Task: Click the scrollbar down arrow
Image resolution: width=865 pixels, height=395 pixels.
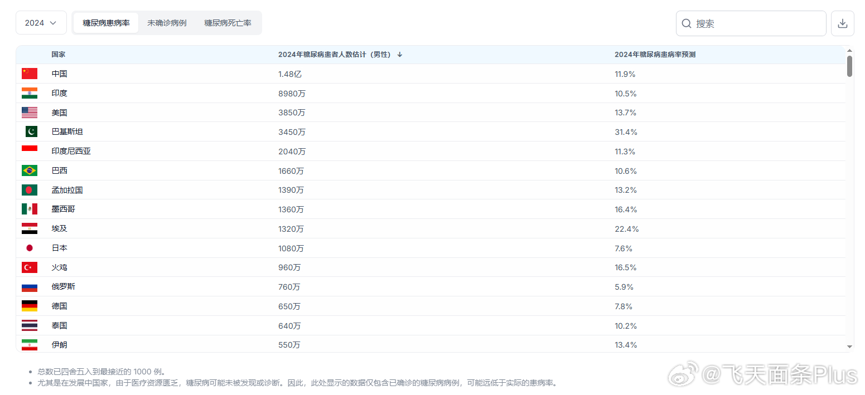Action: [x=849, y=347]
